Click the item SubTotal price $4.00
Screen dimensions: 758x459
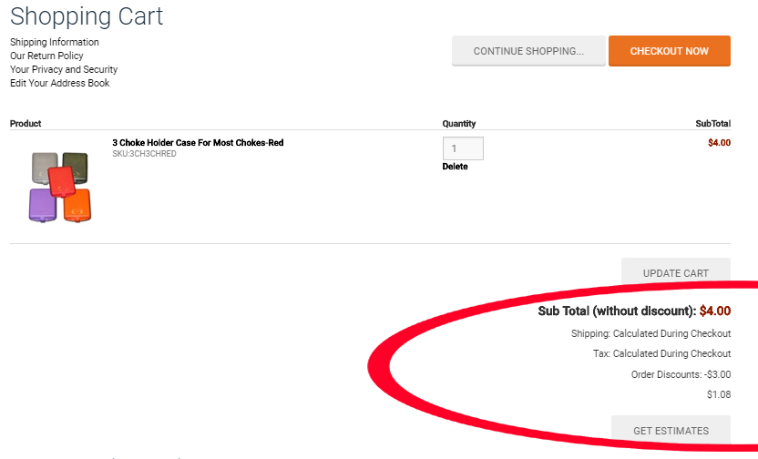pyautogui.click(x=719, y=143)
